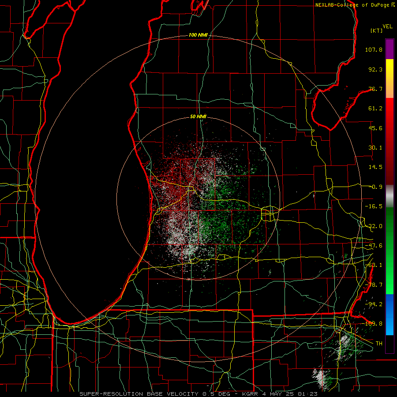Select the -63.1 scale value

[374, 265]
